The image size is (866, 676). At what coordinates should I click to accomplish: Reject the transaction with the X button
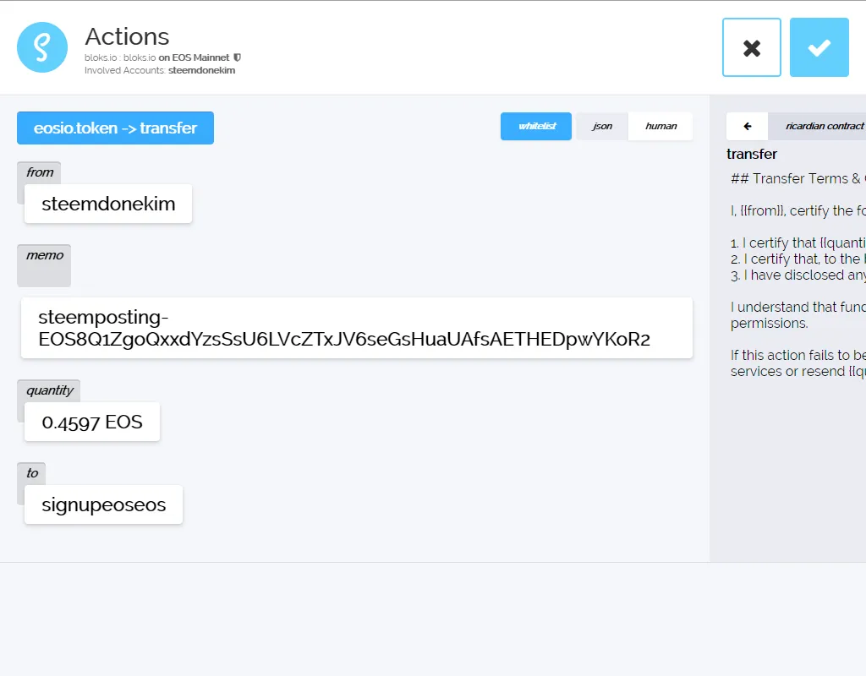(751, 47)
